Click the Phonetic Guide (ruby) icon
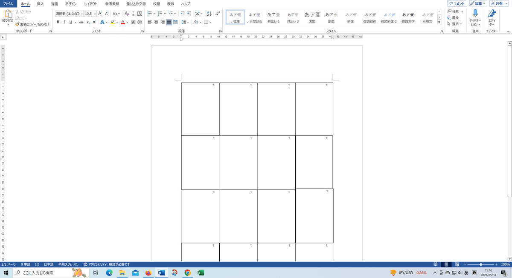The height and width of the screenshot is (278, 512). (x=133, y=14)
